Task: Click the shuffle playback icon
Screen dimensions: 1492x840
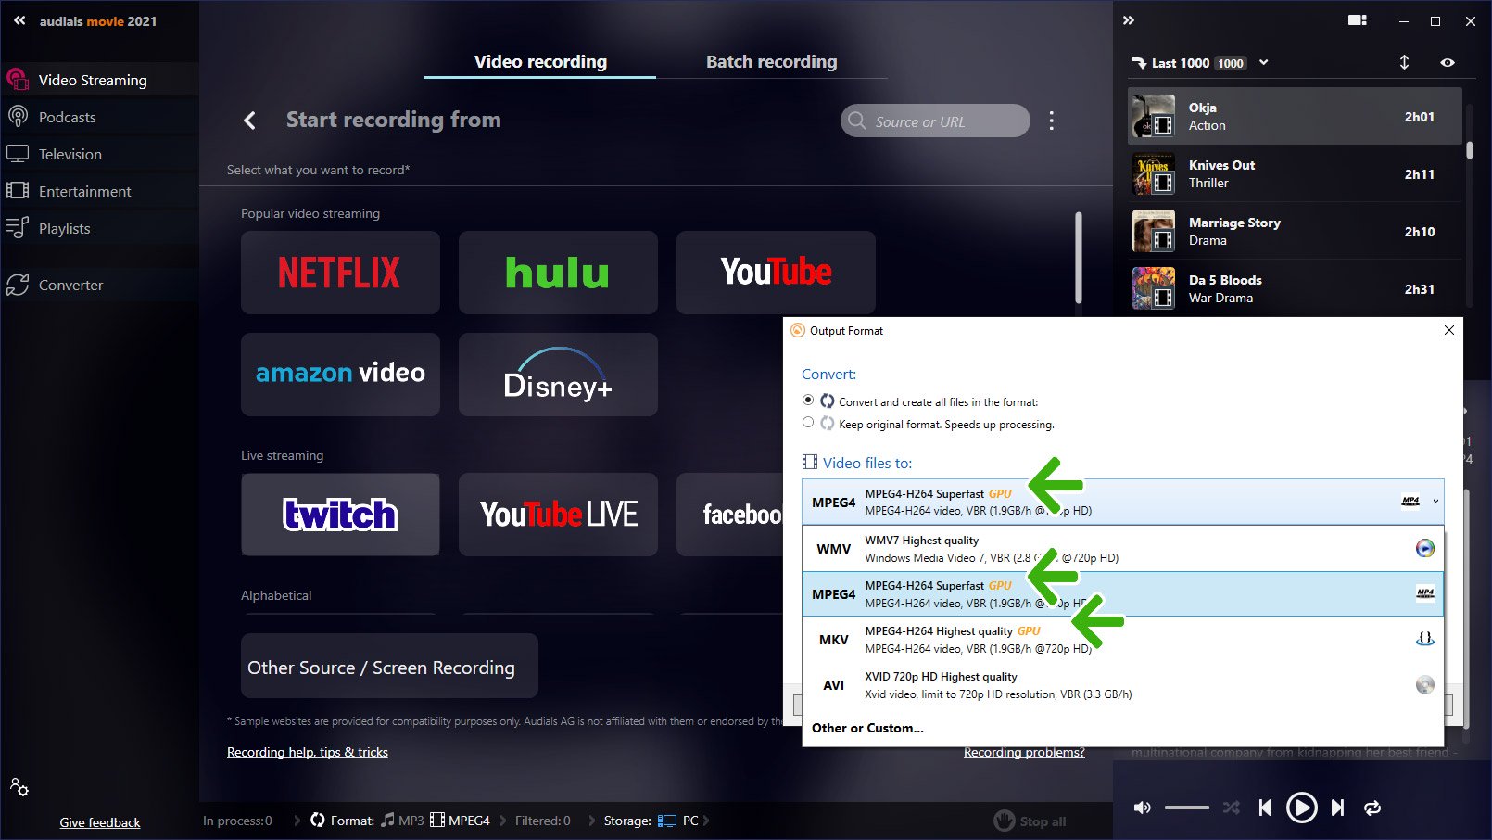Action: click(x=1231, y=808)
